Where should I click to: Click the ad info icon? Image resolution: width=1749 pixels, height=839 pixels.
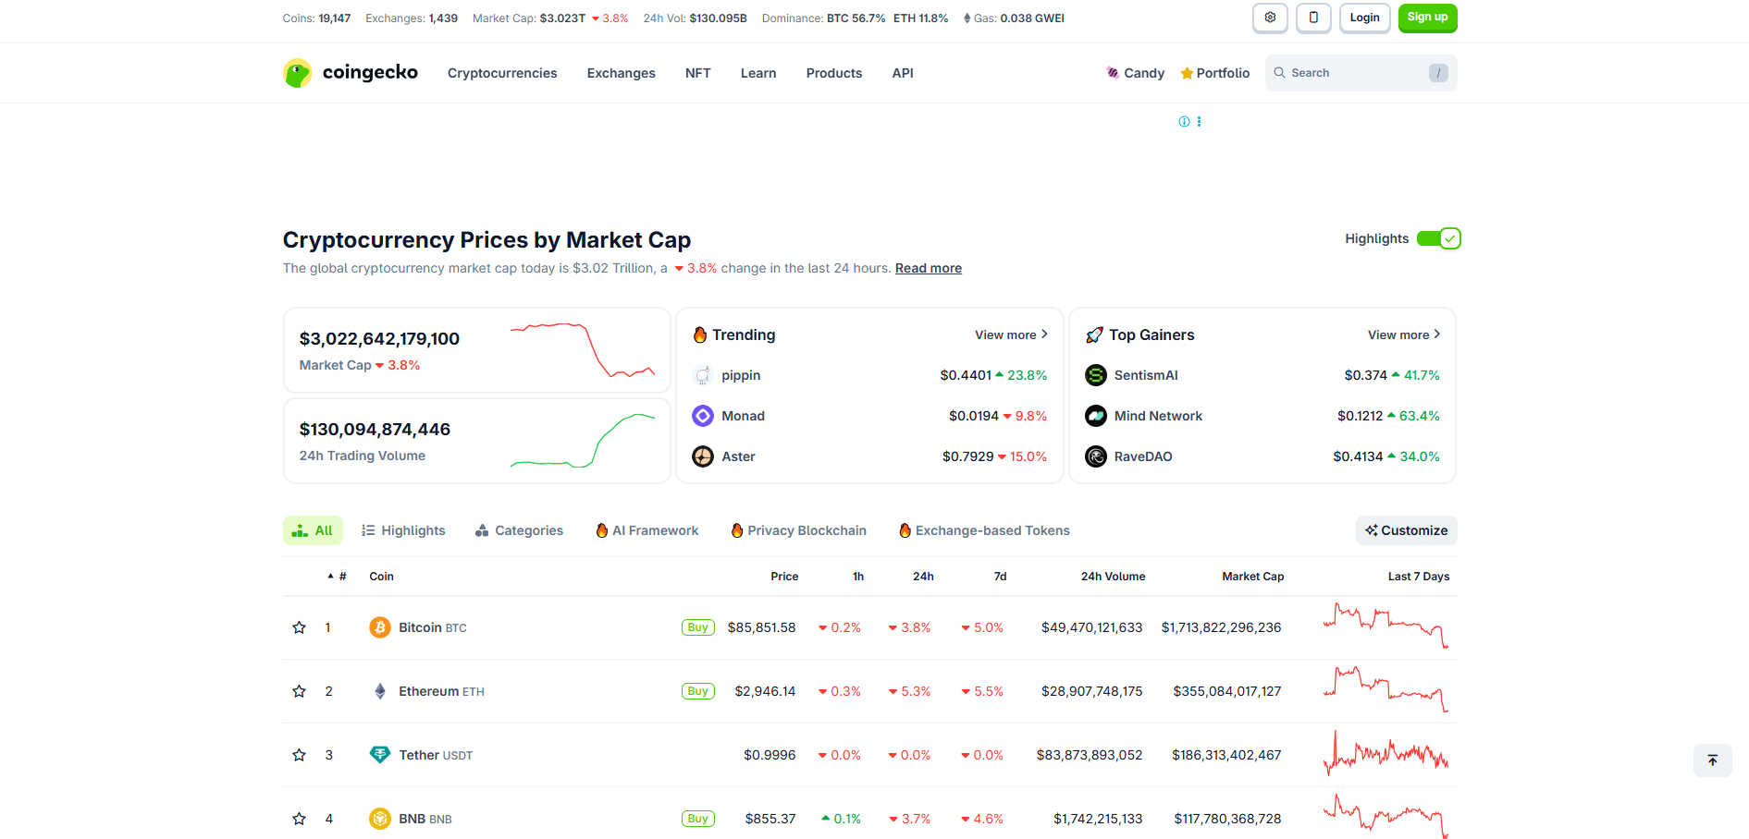pos(1184,122)
